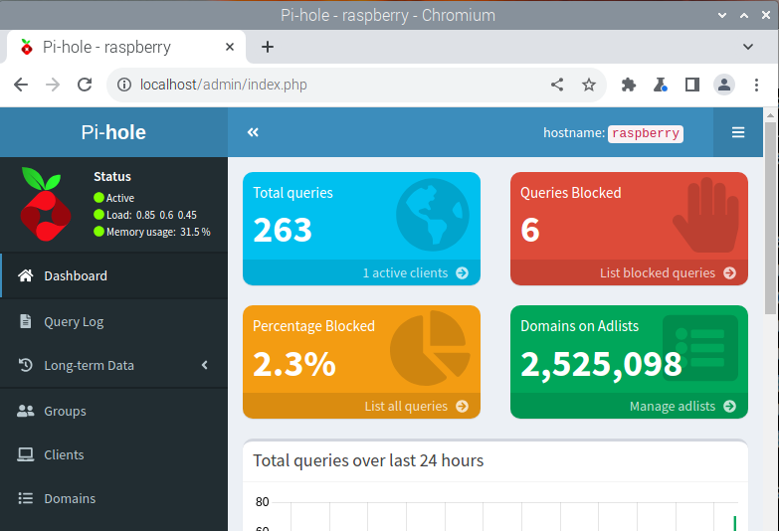Click the share page icon
This screenshot has width=779, height=531.
[557, 85]
